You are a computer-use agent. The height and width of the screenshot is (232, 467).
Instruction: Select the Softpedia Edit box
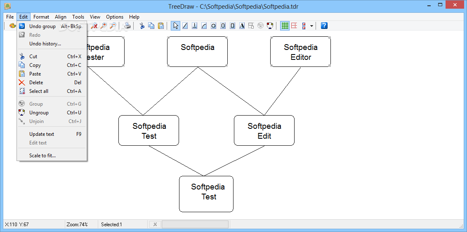coord(264,130)
